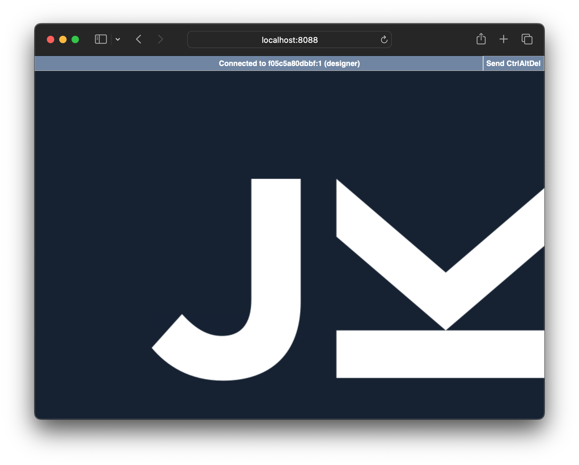579x465 pixels.
Task: Open a new tab with the plus icon
Action: (504, 39)
